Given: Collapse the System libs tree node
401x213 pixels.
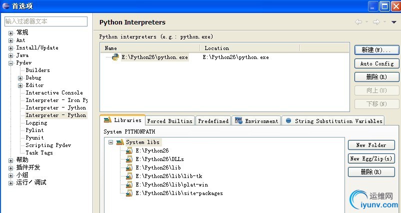Looking at the screenshot, I should [110, 142].
